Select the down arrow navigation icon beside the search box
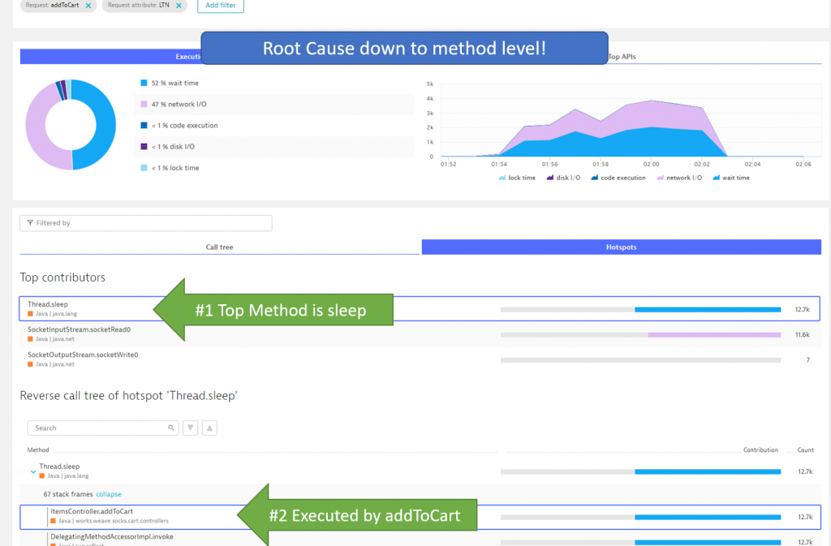Screen dimensions: 831x546 click(189, 428)
